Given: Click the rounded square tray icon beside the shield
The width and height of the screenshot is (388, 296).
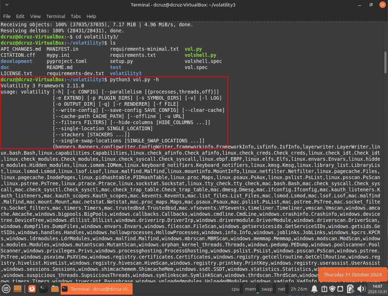Looking at the screenshot, I should tap(340, 289).
